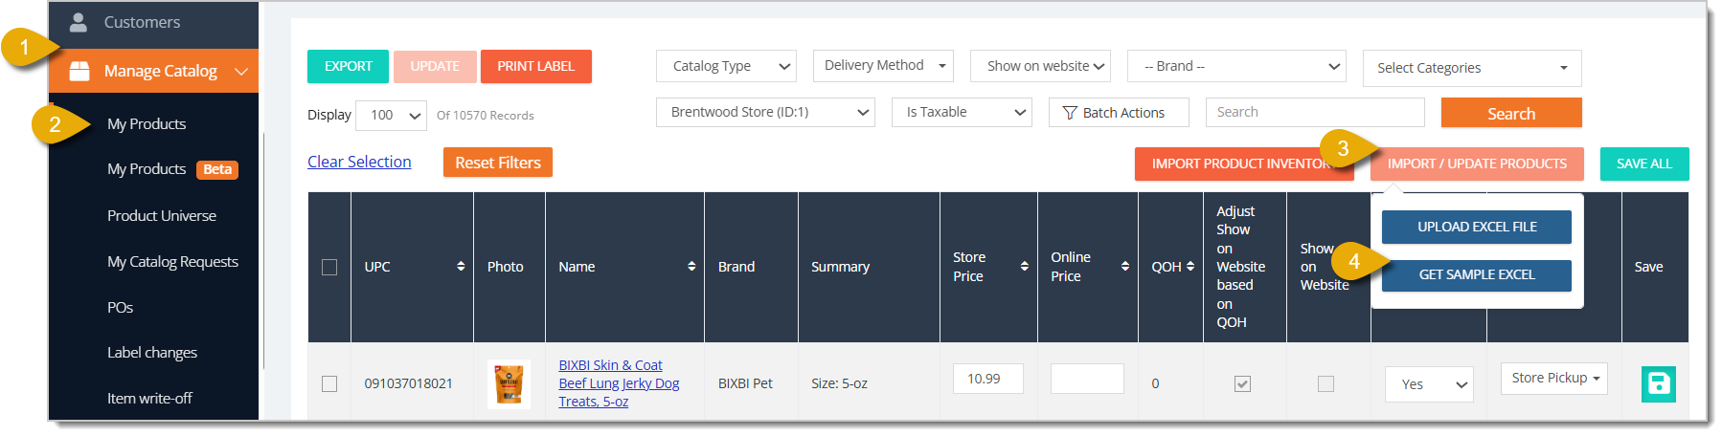Open My Products Beta in the sidebar
The image size is (1722, 436).
click(172, 169)
